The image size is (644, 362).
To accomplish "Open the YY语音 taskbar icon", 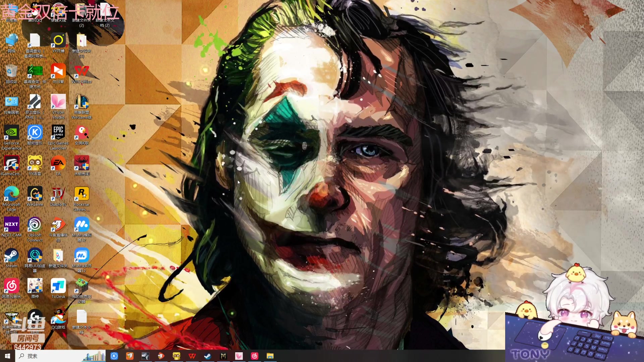I will tap(176, 356).
